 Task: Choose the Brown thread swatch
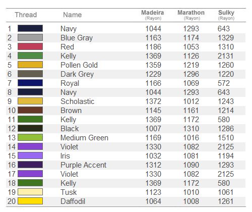pos(30,110)
